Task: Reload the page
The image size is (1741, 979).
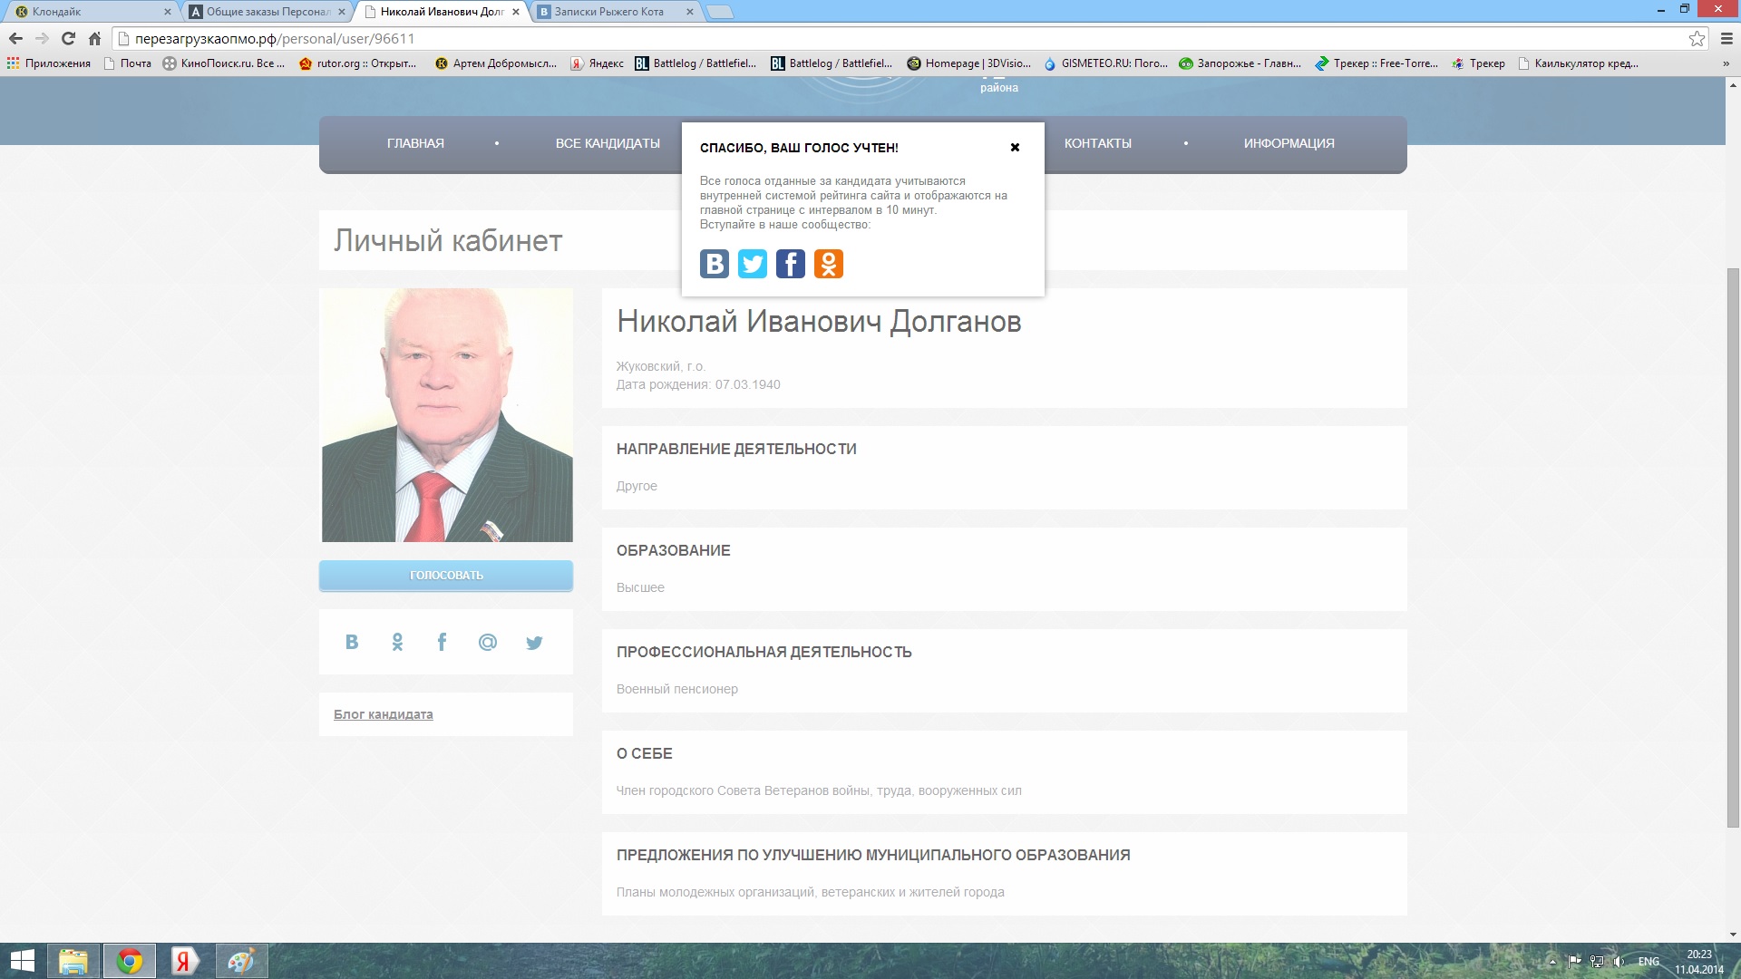Action: 68,38
